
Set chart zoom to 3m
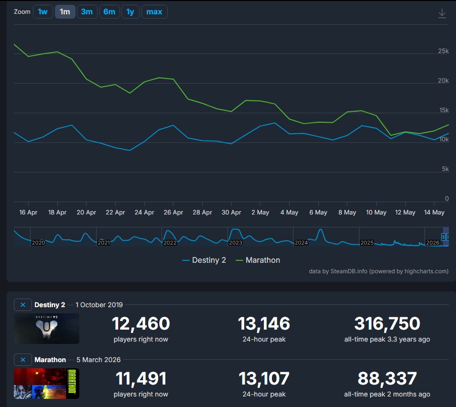click(x=87, y=12)
